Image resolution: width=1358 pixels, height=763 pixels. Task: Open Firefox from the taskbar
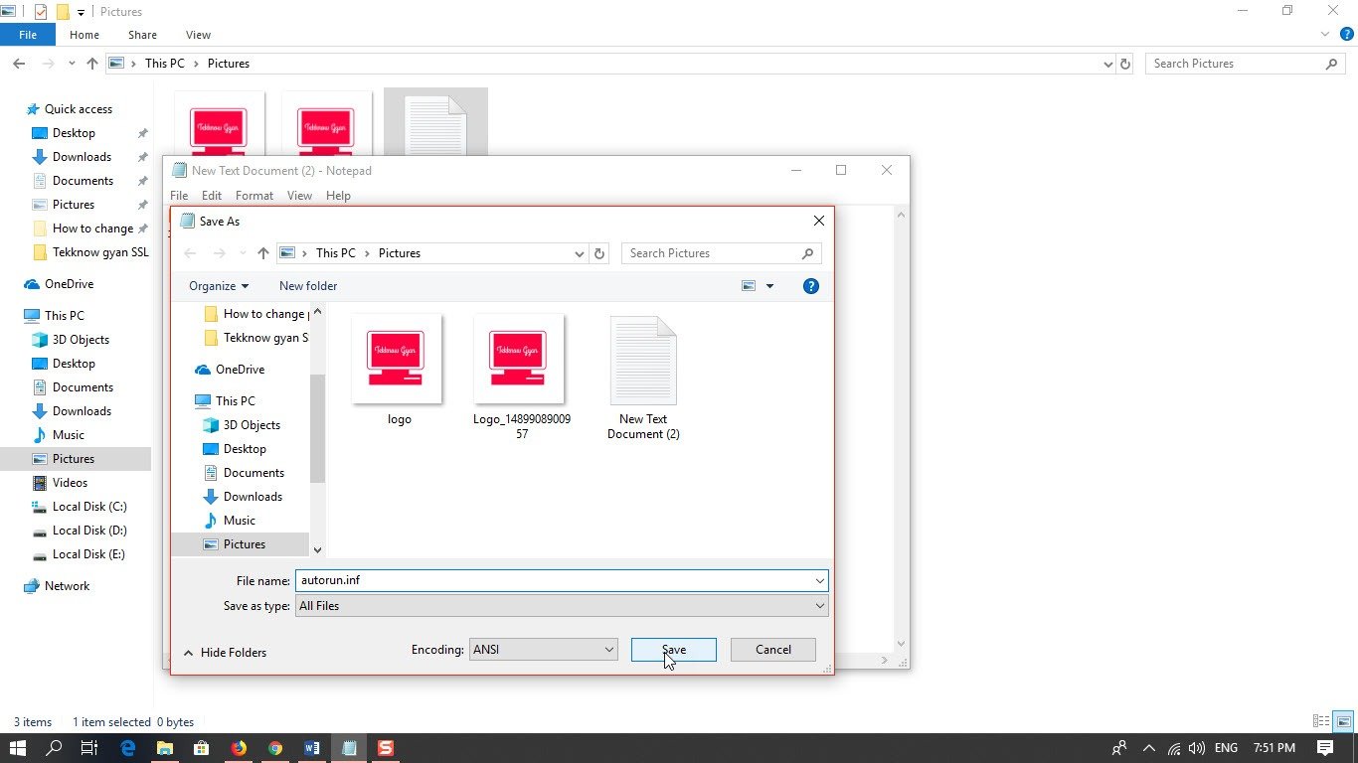tap(239, 748)
